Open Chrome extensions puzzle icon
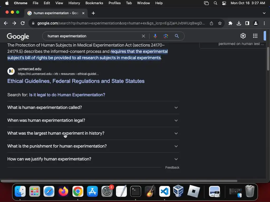The height and width of the screenshot is (202, 270). click(x=230, y=23)
